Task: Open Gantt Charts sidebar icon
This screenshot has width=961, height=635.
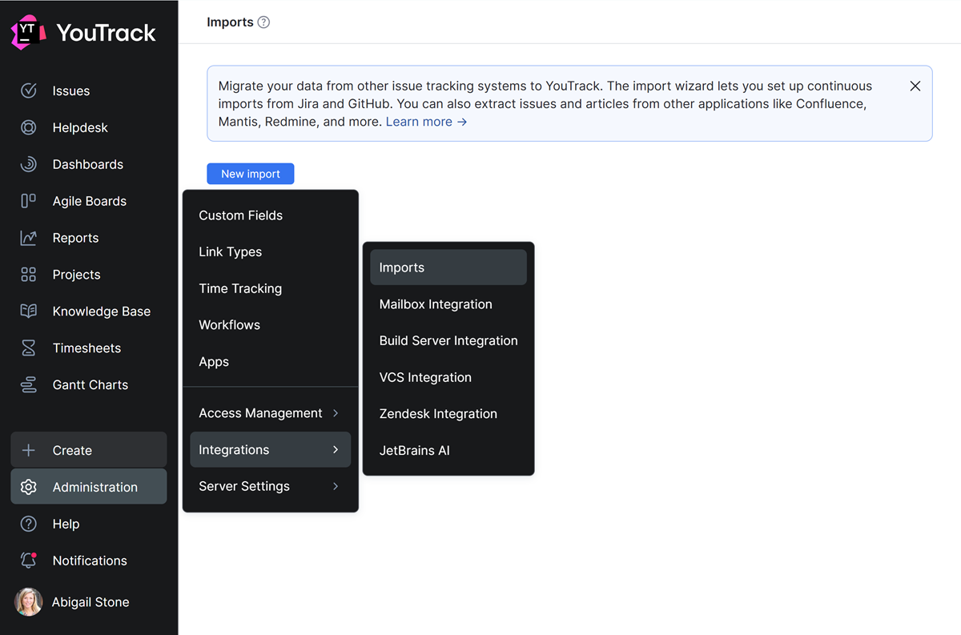Action: click(29, 385)
